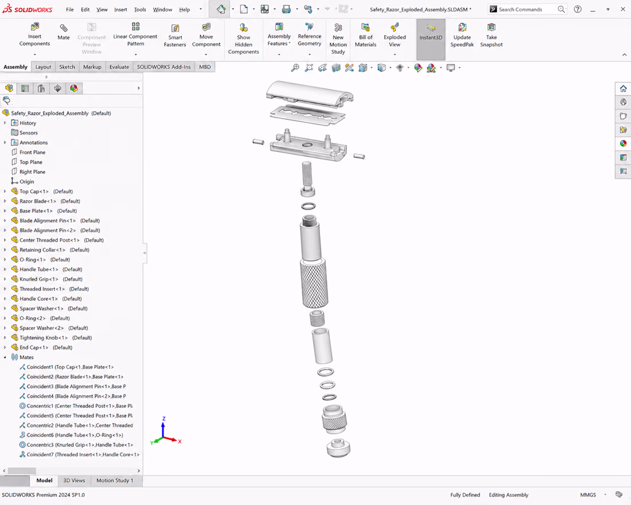Click Update SpeedPak icon
Screen dimensions: 631x505
pos(462,36)
